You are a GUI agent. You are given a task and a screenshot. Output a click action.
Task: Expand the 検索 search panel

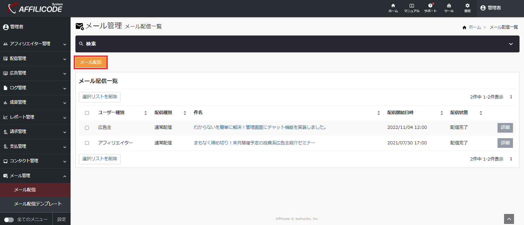click(x=297, y=44)
